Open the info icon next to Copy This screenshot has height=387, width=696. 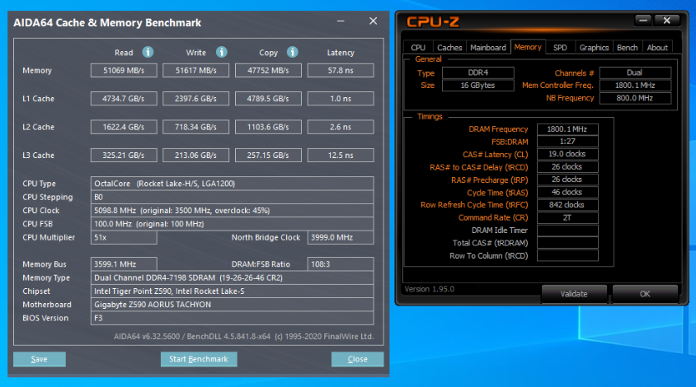tap(292, 53)
